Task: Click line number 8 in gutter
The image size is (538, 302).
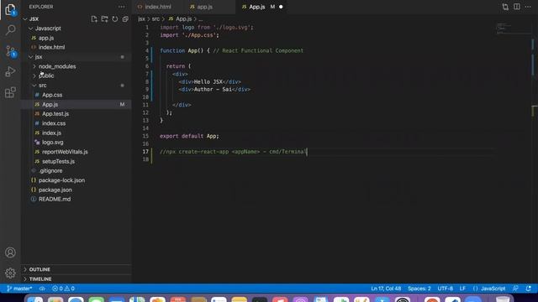Action: [x=147, y=81]
